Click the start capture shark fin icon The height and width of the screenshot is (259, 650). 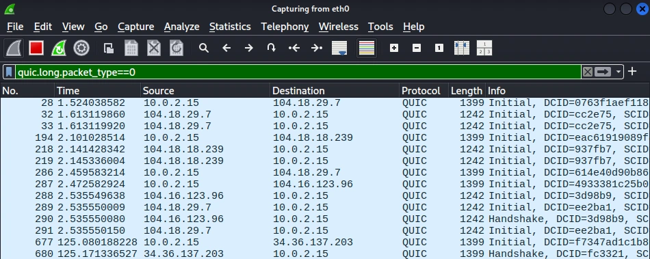click(x=14, y=49)
